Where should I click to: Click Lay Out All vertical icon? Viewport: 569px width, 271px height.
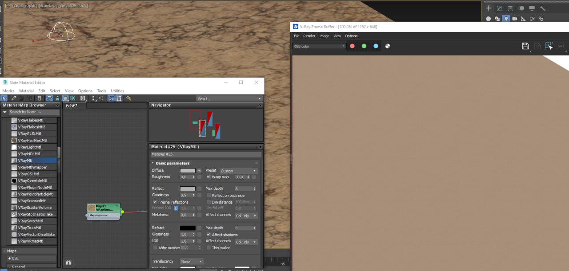(93, 98)
